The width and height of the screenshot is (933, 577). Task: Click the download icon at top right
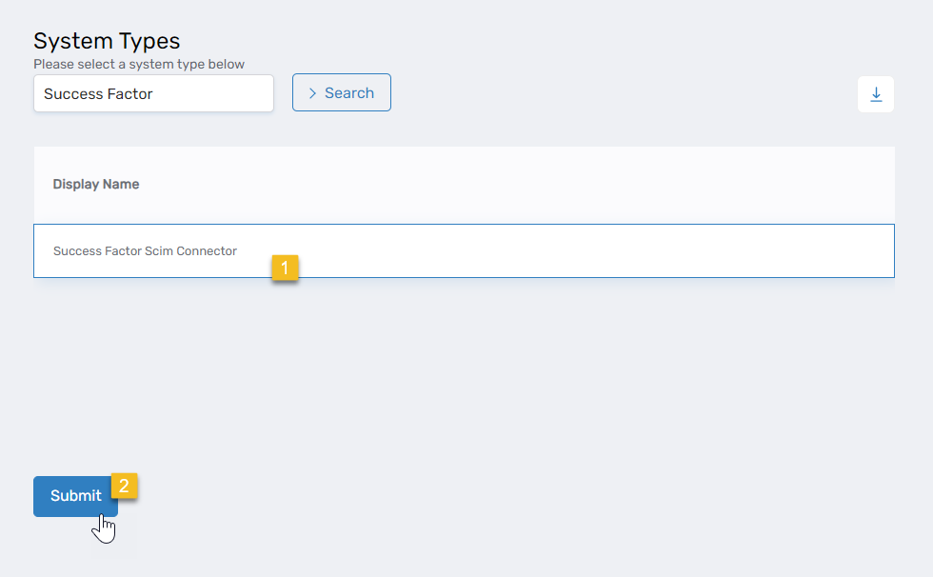point(876,94)
